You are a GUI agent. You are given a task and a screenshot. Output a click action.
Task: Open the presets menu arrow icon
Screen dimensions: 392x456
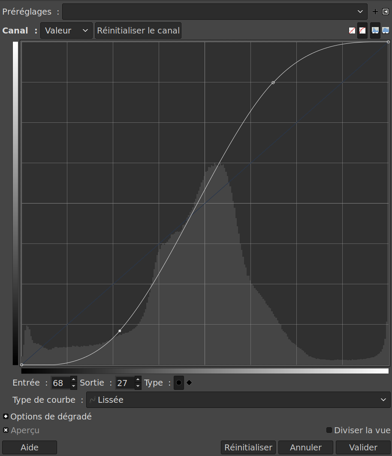coord(385,12)
